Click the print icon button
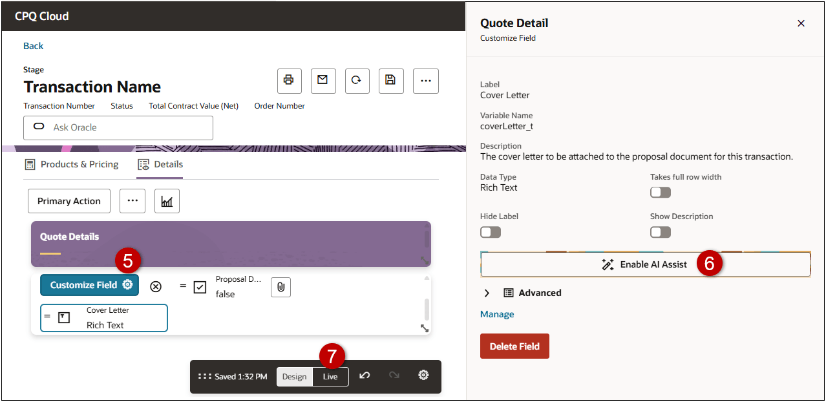 point(289,81)
